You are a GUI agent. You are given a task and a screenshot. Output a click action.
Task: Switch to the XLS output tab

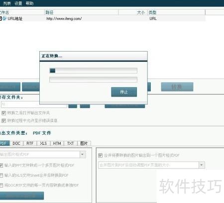43,143
